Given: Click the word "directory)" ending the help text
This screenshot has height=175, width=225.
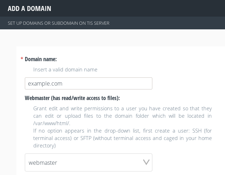Looking at the screenshot, I should (x=45, y=146).
